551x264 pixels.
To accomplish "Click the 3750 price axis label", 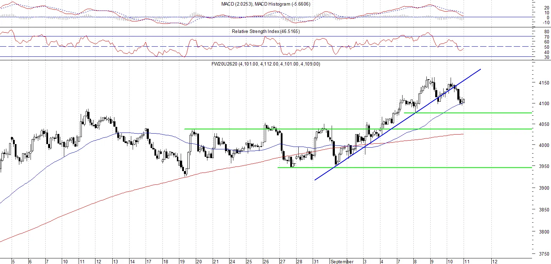I will click(x=544, y=254).
